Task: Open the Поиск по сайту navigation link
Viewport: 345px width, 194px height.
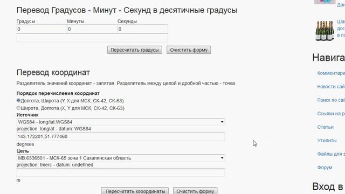Action: coord(331,100)
